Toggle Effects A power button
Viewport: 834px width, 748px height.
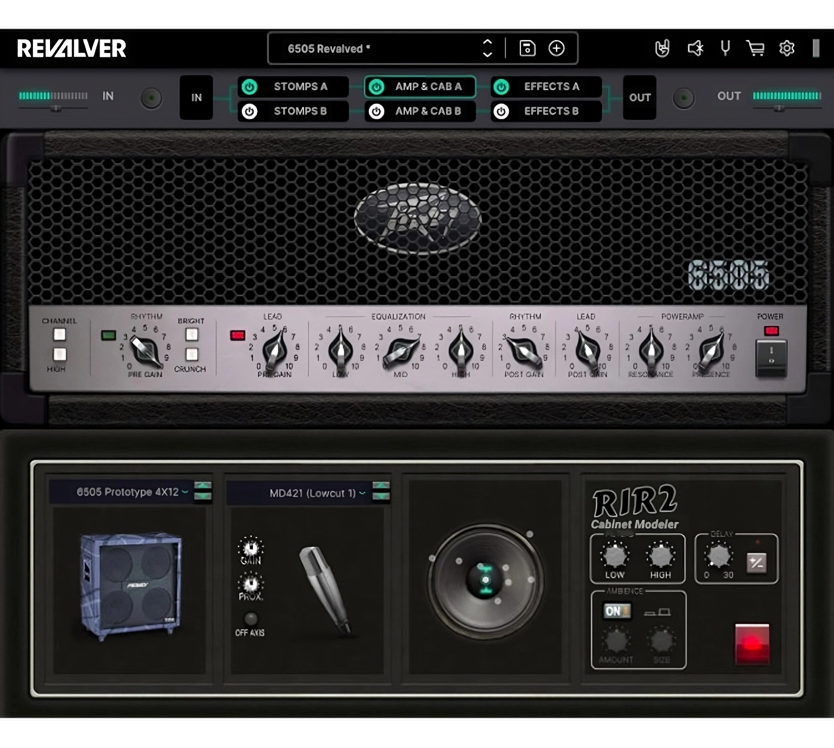coord(502,87)
